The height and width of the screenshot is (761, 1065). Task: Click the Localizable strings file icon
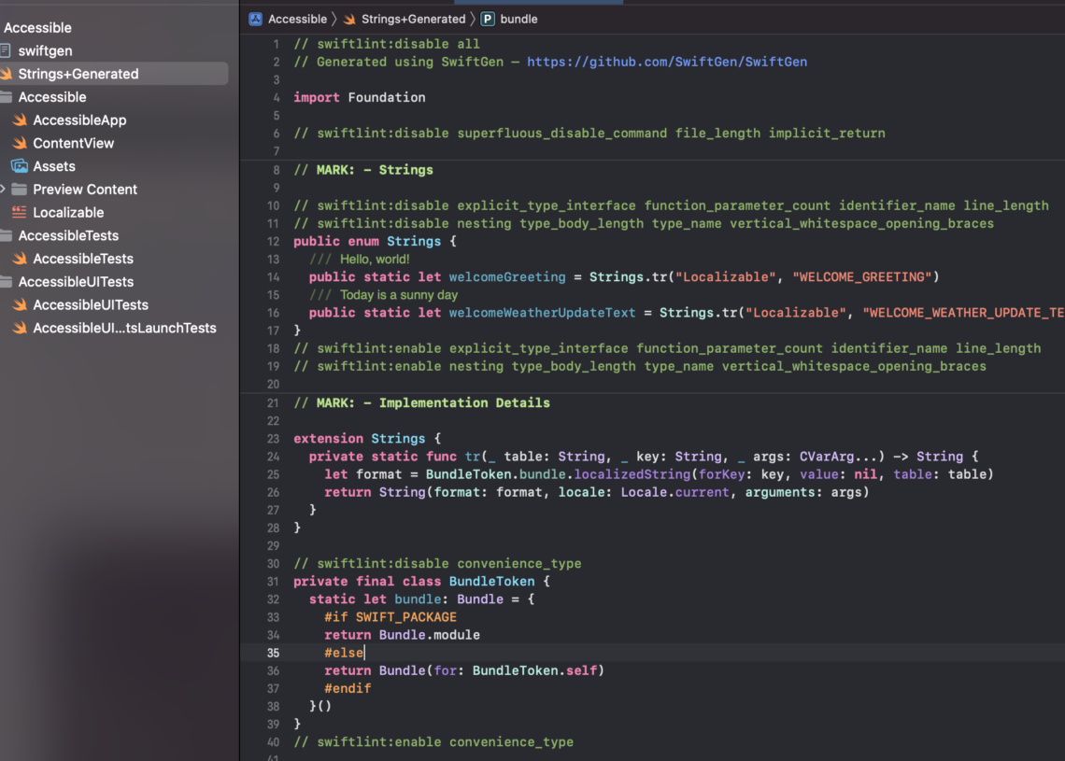point(20,213)
